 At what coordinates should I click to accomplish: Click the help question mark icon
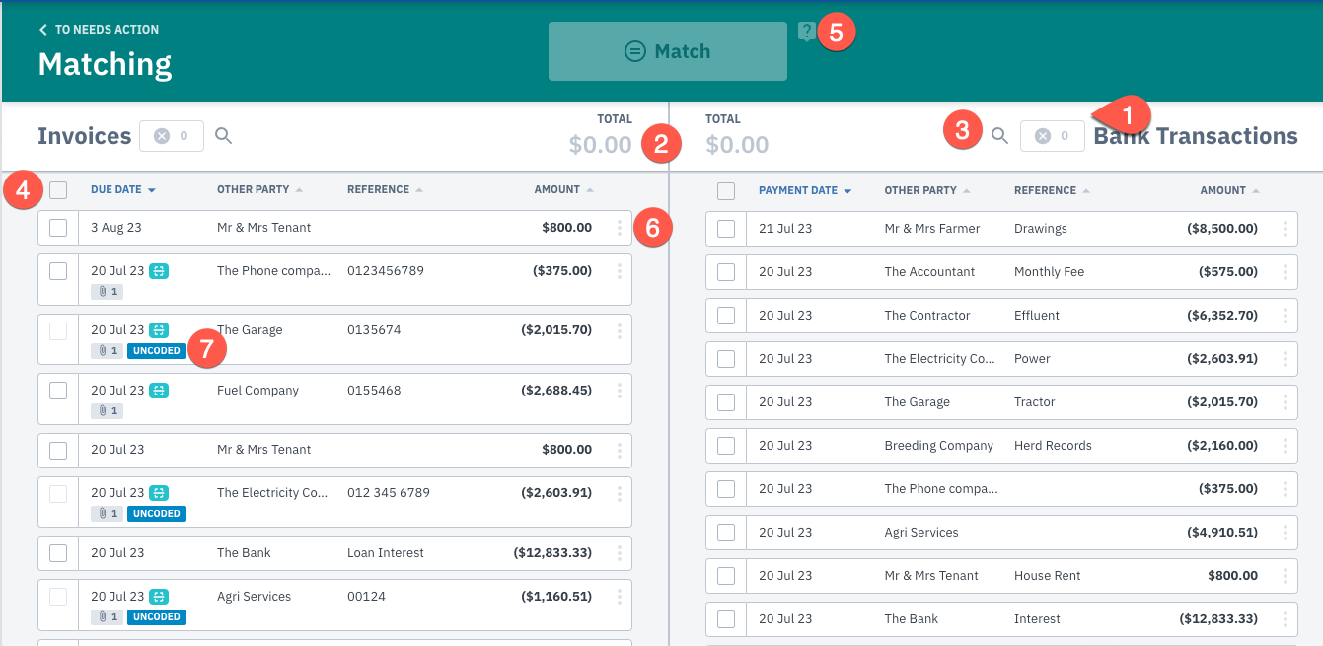click(807, 32)
